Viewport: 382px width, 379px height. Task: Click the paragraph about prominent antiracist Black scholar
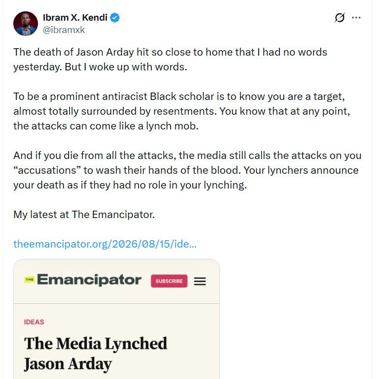point(182,111)
